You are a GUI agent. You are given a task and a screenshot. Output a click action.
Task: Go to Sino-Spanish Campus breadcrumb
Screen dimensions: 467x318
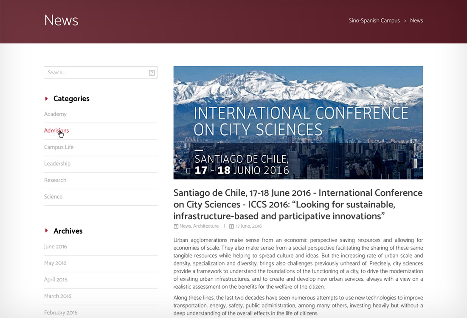(374, 20)
